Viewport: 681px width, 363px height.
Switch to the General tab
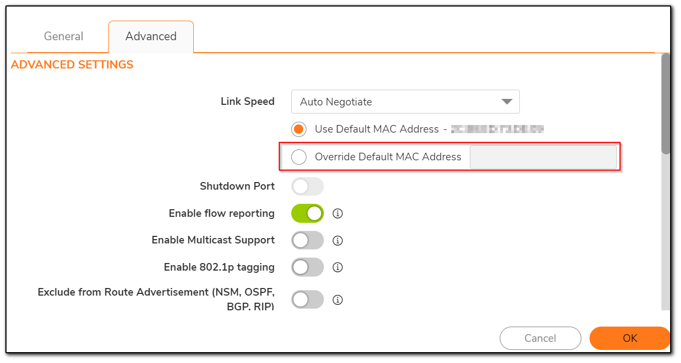click(64, 36)
